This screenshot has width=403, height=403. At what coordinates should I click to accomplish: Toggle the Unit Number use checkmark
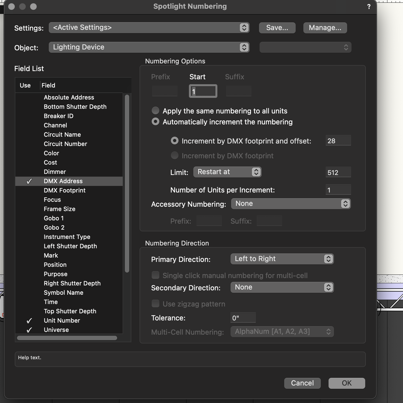(29, 321)
